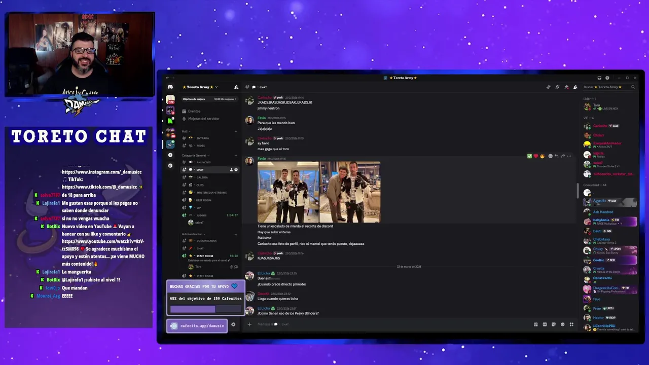Click the attach plus icon in message box

pyautogui.click(x=249, y=324)
